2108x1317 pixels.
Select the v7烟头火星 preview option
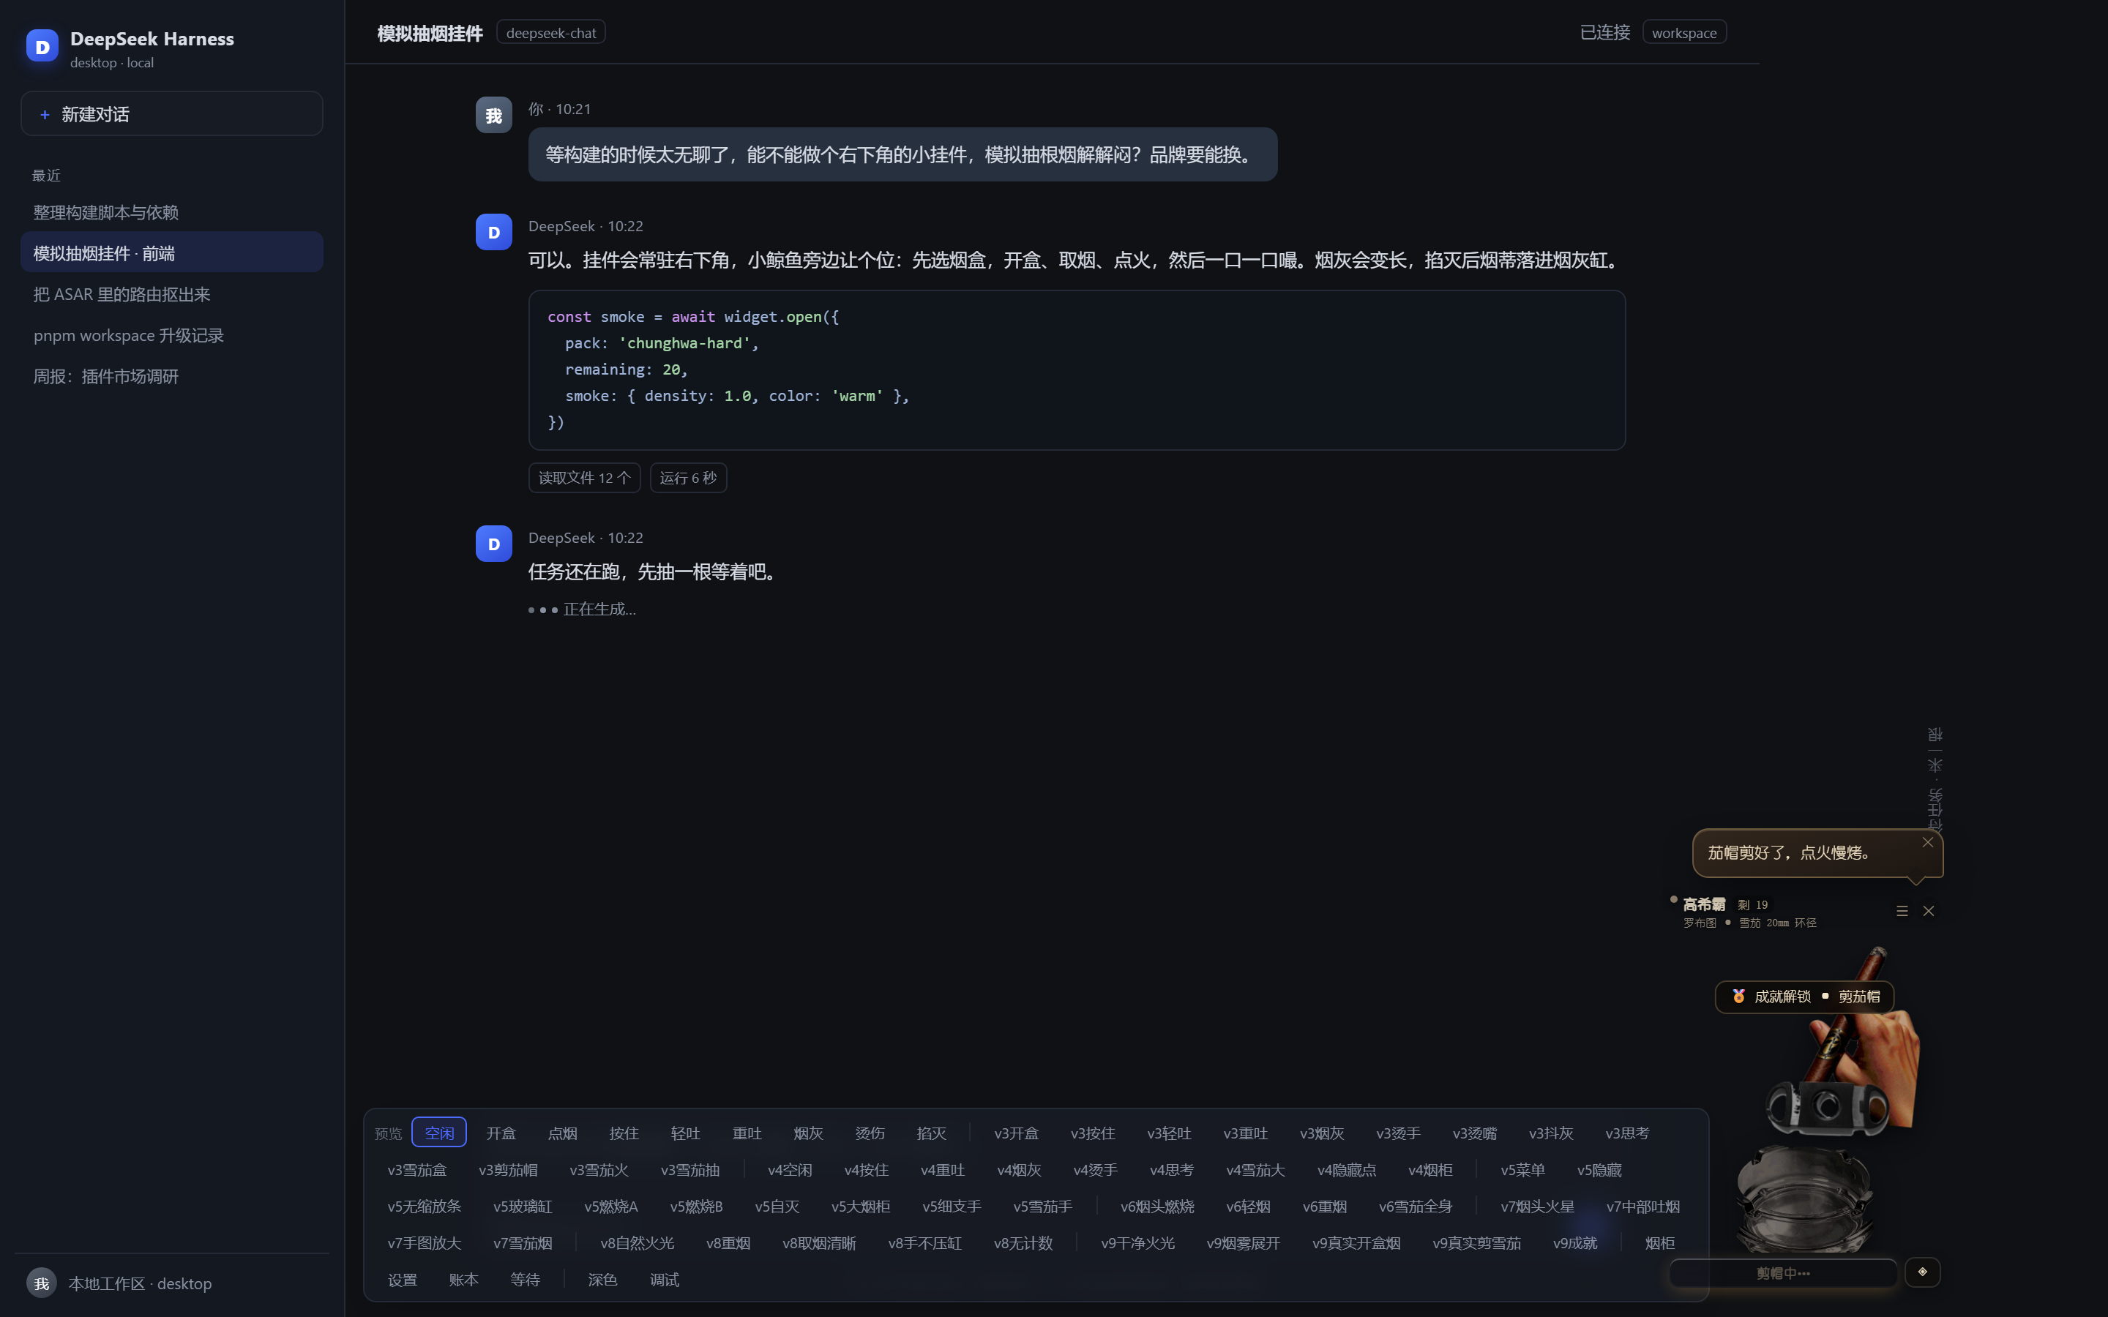[x=1537, y=1206]
